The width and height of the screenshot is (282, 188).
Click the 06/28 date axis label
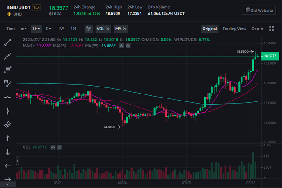coord(122,183)
